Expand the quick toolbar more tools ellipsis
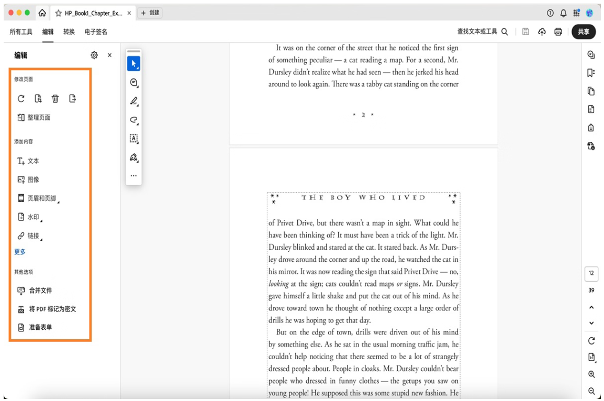This screenshot has width=604, height=401. coord(133,175)
